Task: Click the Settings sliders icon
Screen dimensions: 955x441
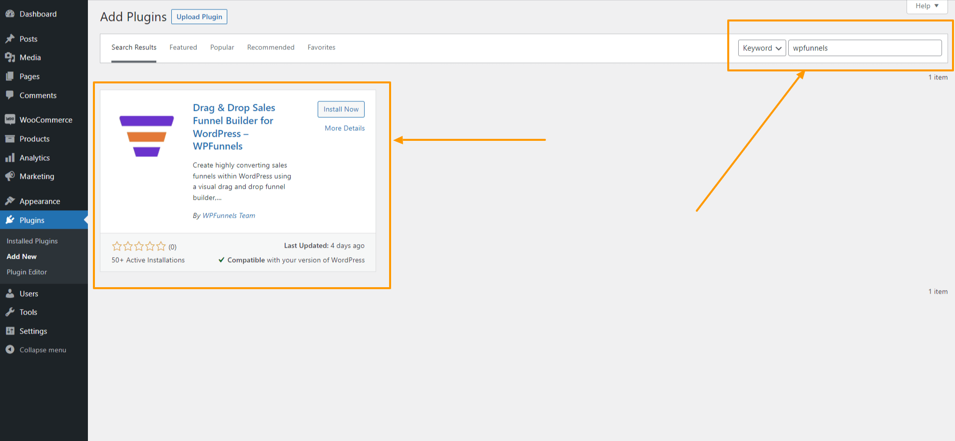Action: click(x=10, y=331)
